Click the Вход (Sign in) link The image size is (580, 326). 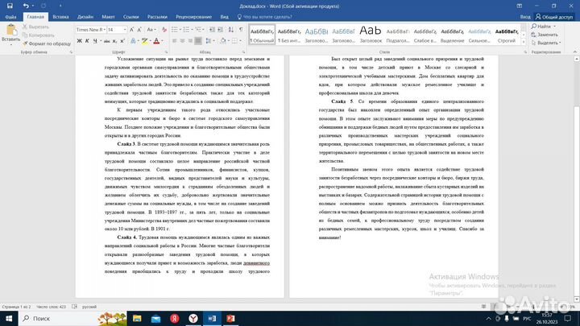click(525, 17)
